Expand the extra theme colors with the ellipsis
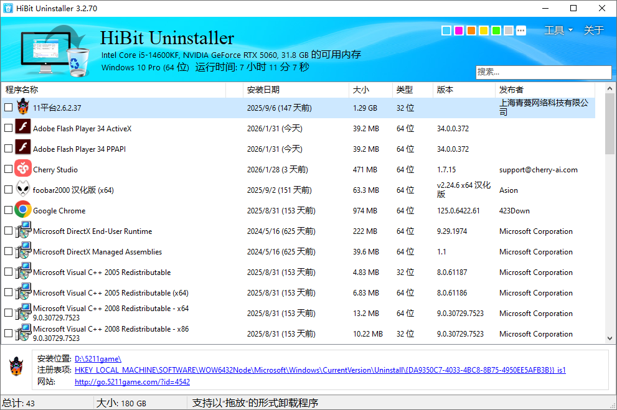 click(x=520, y=30)
